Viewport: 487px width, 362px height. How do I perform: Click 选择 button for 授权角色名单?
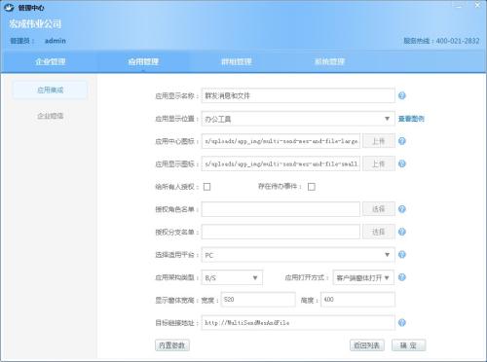tap(379, 209)
